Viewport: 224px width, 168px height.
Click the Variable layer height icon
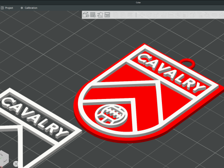click(130, 15)
